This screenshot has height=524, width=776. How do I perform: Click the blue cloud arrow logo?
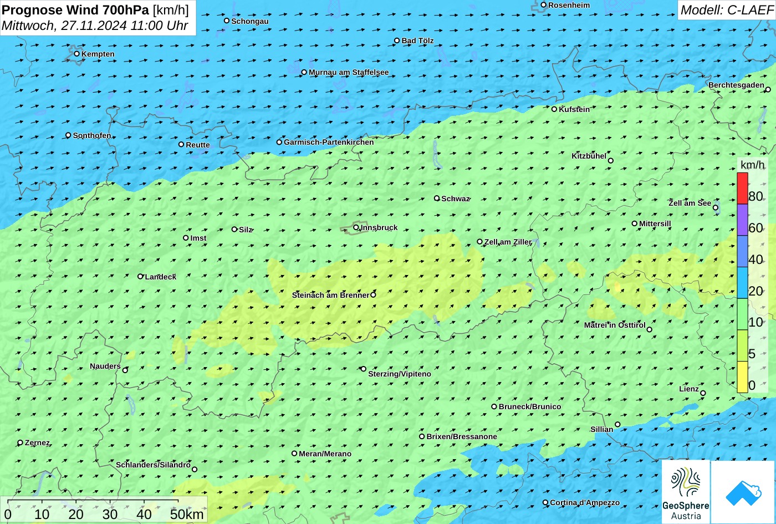click(x=743, y=492)
